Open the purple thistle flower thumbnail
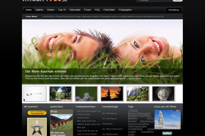The height and width of the screenshot is (136, 205). 86,94
